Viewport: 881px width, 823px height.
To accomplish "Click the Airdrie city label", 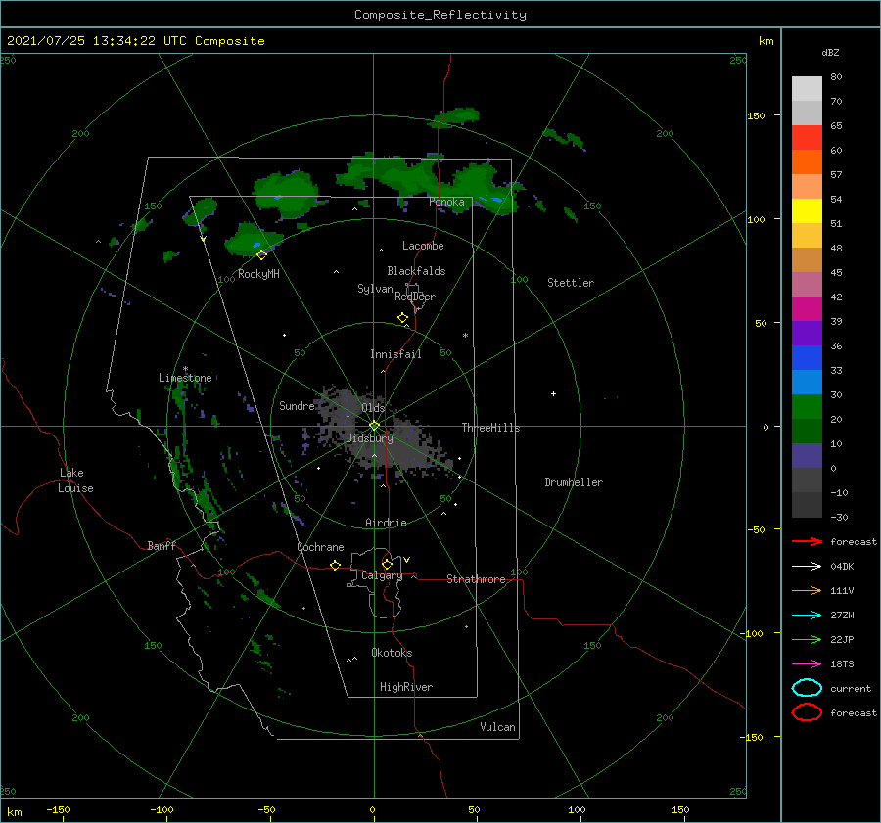I will coord(386,523).
